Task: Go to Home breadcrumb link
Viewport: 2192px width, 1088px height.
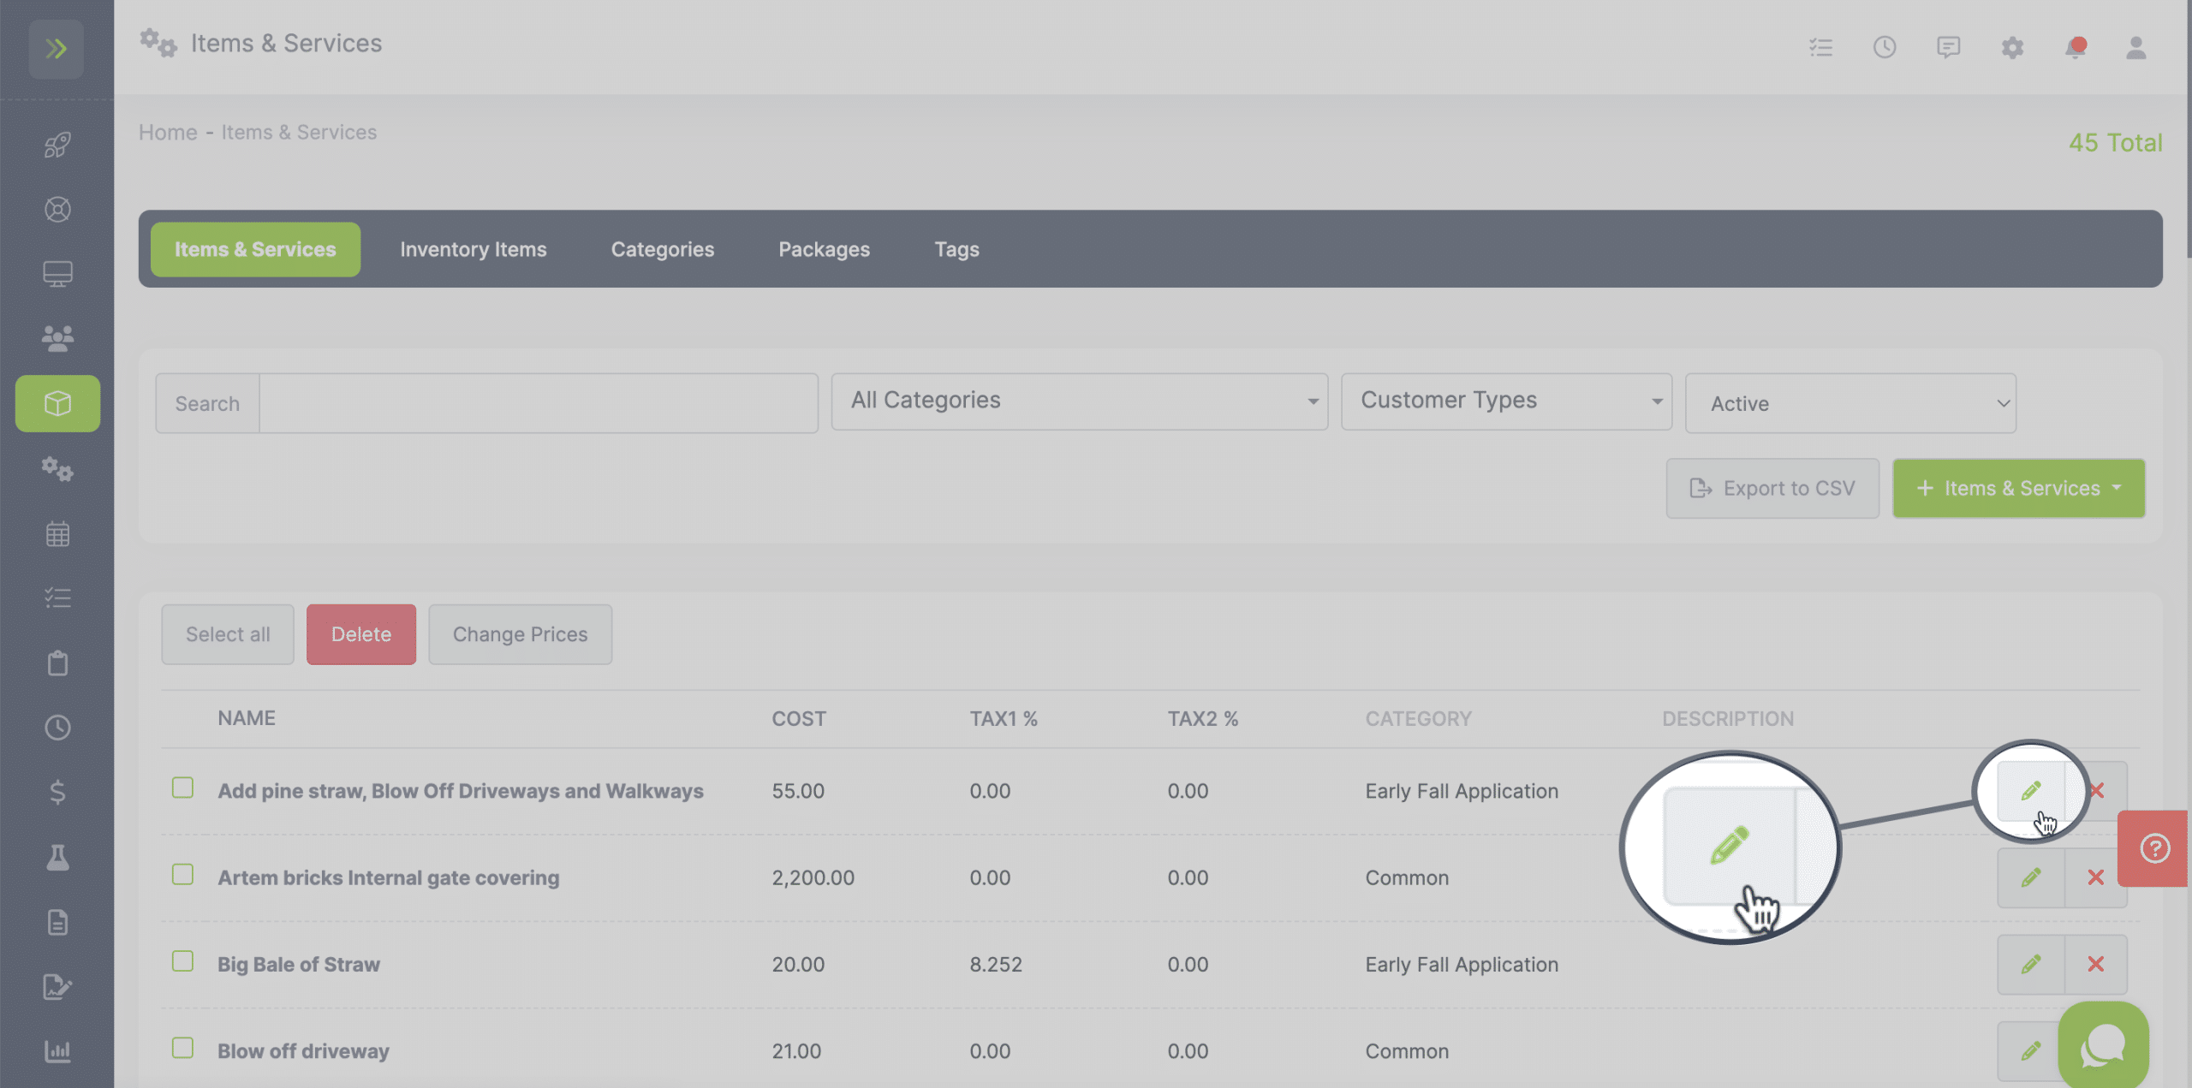Action: pos(168,133)
